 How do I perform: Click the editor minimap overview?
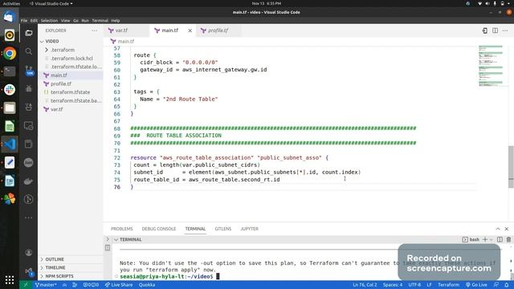[491, 66]
